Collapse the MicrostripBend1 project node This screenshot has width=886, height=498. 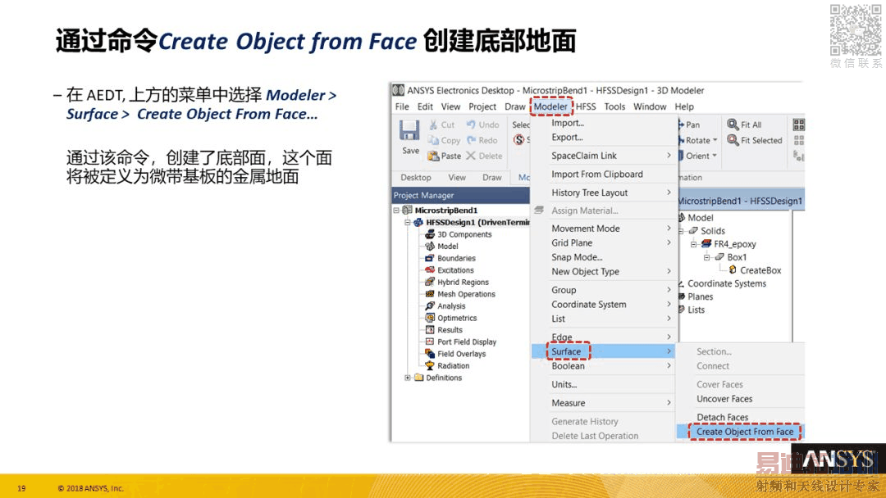(x=397, y=211)
